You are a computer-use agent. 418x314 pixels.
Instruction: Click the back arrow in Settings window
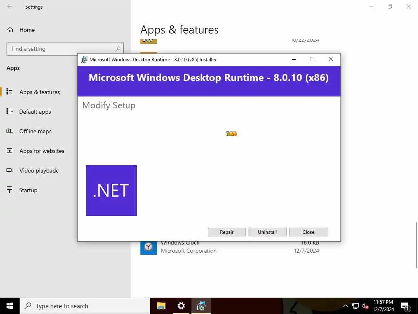(x=10, y=7)
